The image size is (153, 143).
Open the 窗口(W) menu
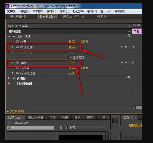[106, 11]
